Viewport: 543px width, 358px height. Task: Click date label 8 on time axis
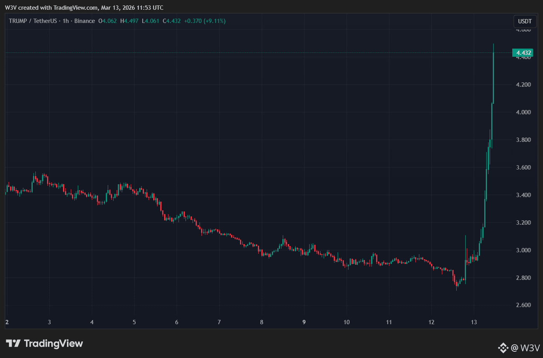pos(262,322)
